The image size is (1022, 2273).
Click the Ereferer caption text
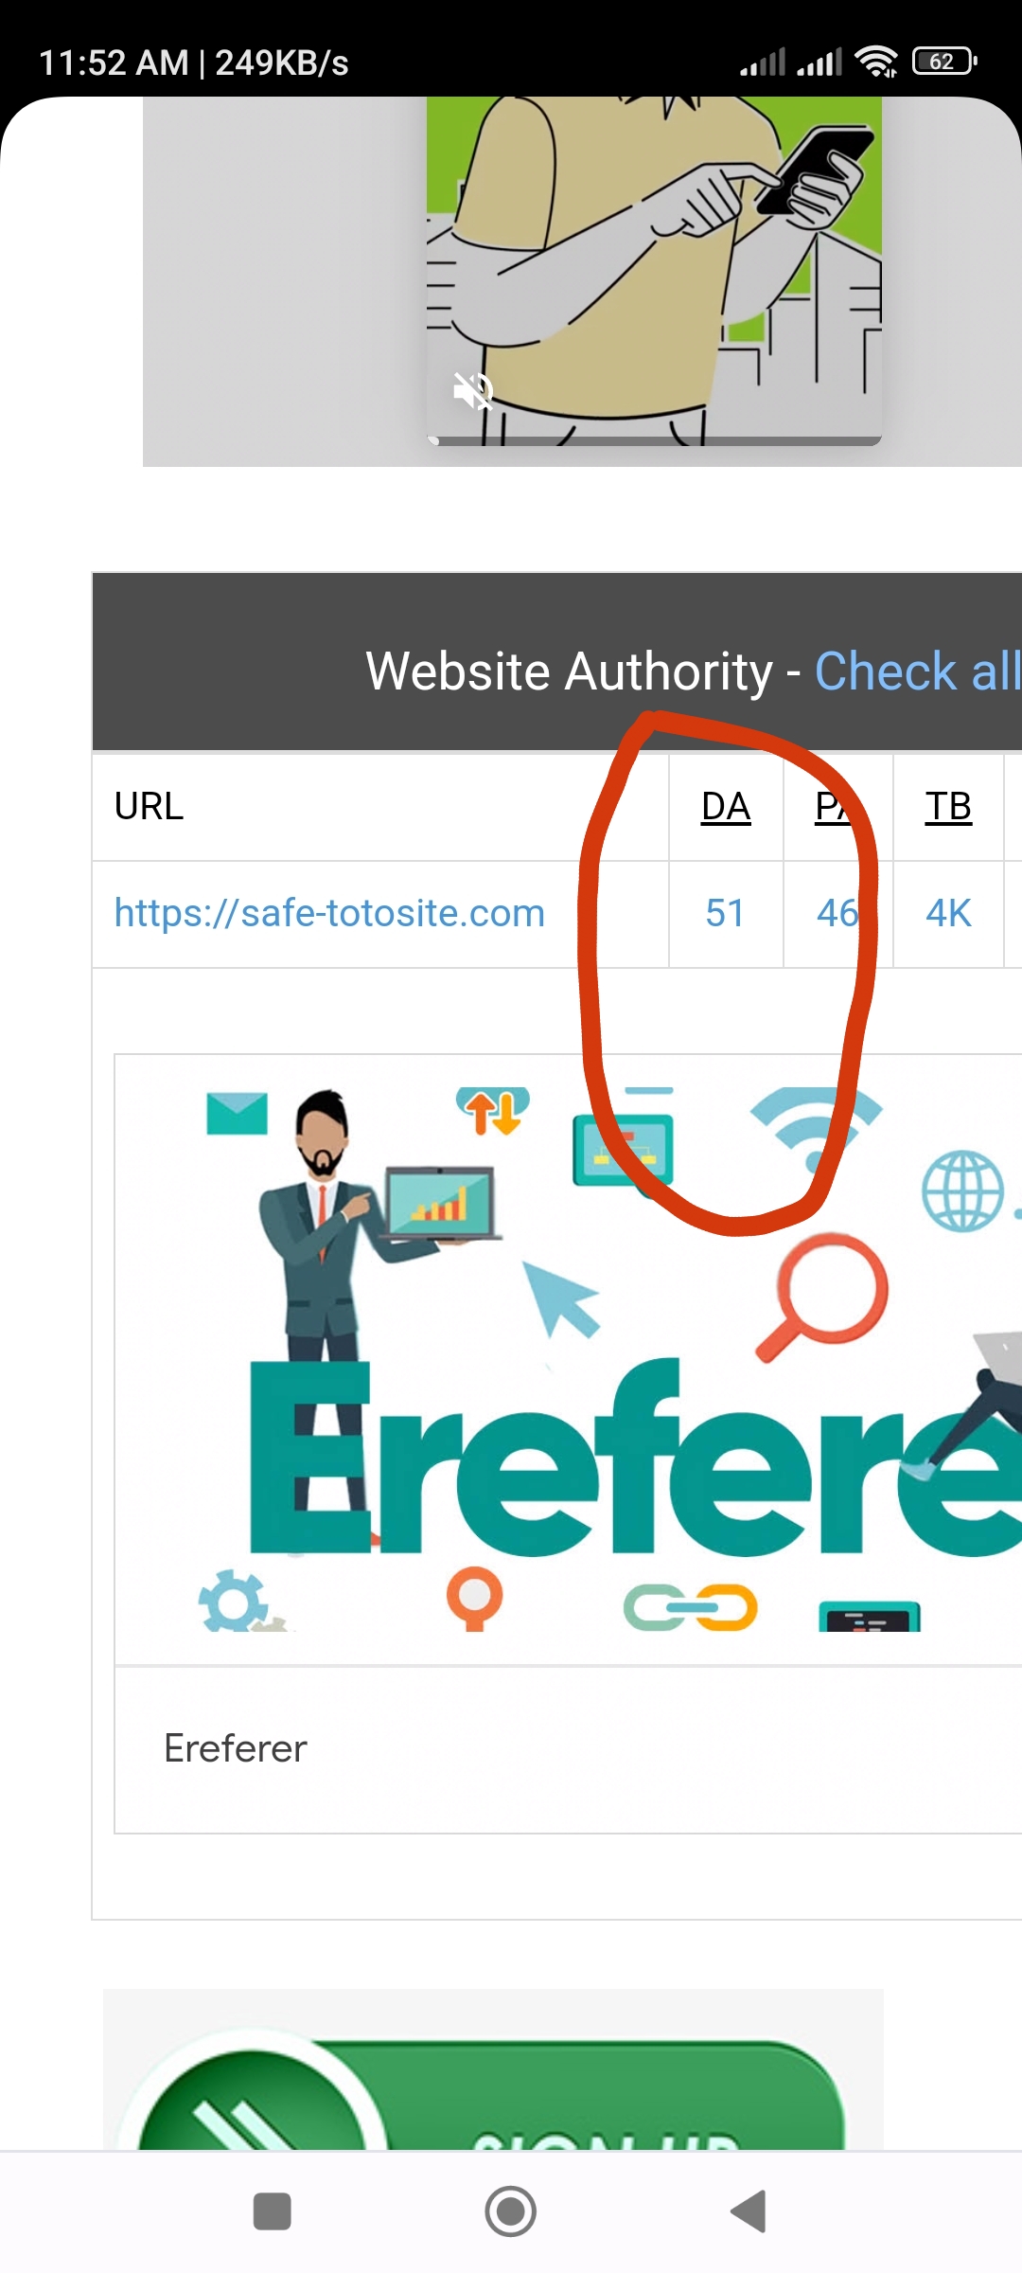(x=236, y=1748)
